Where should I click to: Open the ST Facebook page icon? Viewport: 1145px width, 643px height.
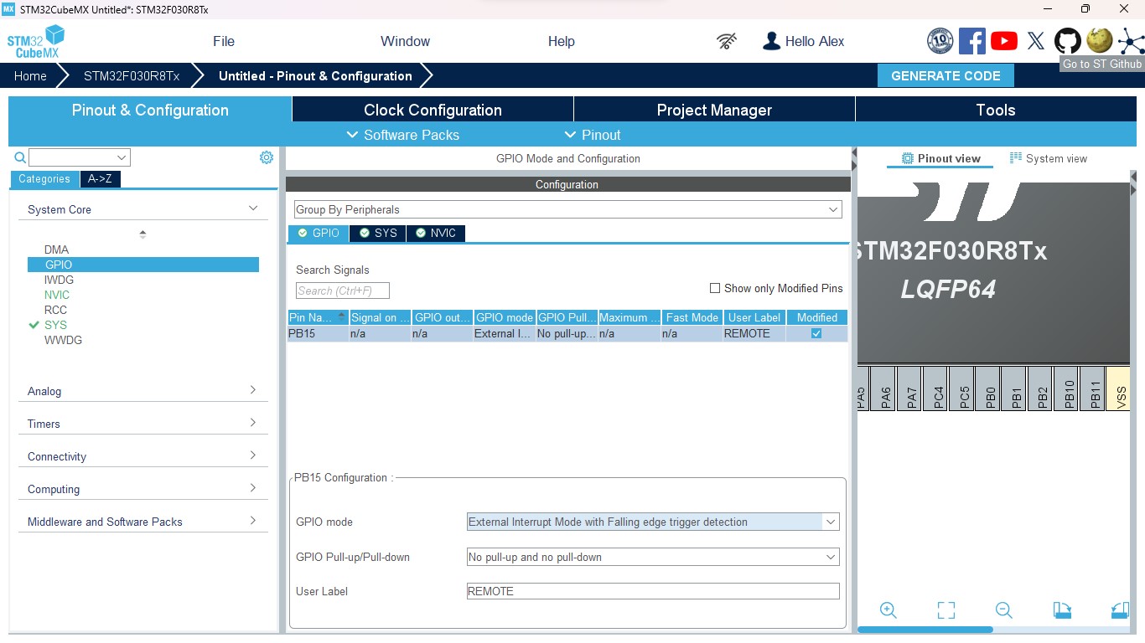tap(971, 41)
